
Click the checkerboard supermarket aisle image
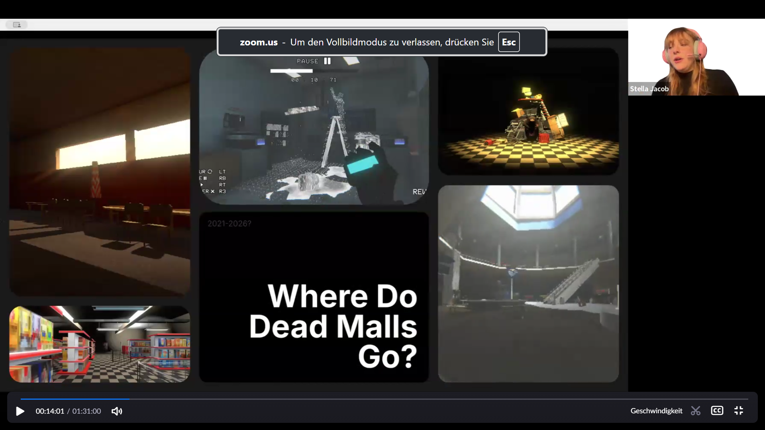(x=100, y=344)
